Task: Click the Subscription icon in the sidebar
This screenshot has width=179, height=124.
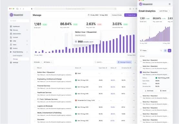Action: click(x=11, y=34)
